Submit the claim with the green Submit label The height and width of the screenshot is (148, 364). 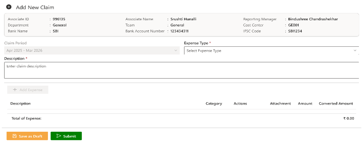tap(69, 136)
